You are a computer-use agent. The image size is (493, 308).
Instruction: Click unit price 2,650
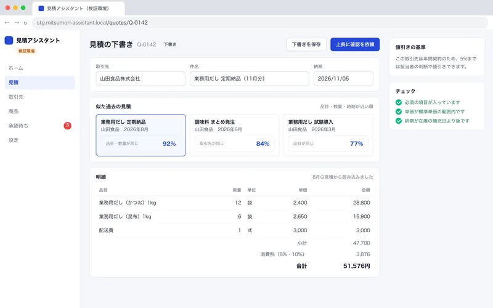pyautogui.click(x=300, y=217)
